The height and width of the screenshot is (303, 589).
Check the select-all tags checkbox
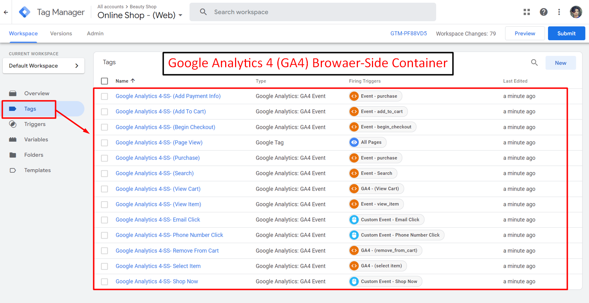[104, 81]
